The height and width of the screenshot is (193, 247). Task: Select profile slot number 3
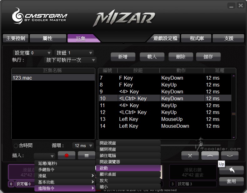[x=173, y=184]
